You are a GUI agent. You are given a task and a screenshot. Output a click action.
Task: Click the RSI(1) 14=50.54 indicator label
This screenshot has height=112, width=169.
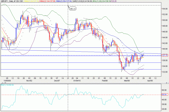[7, 85]
